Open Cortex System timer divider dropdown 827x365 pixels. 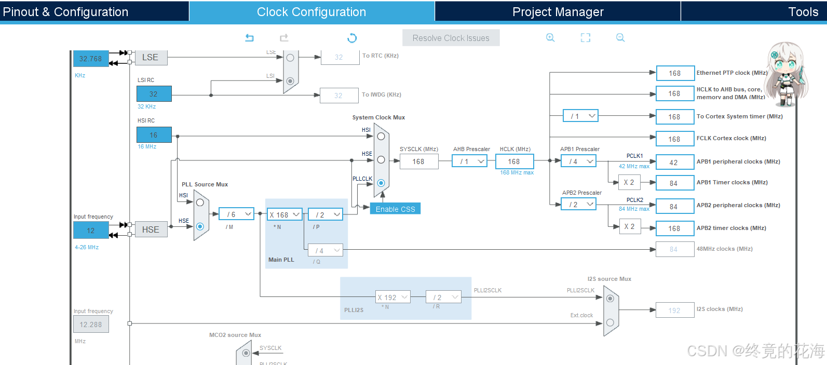point(581,116)
